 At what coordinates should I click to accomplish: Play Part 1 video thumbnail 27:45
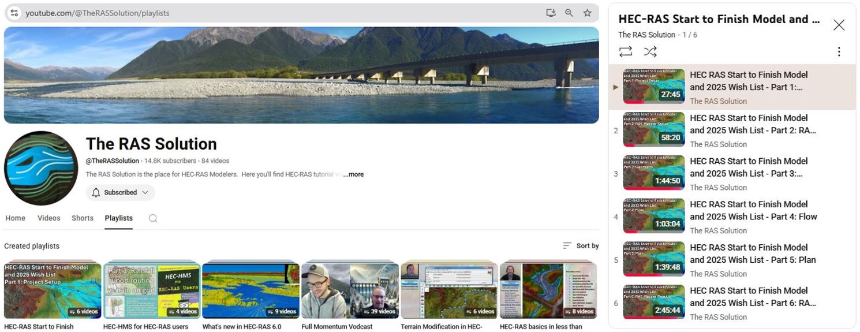(x=654, y=87)
